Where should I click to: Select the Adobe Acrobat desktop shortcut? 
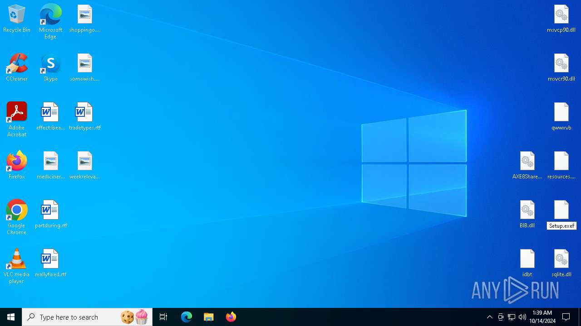tap(17, 120)
